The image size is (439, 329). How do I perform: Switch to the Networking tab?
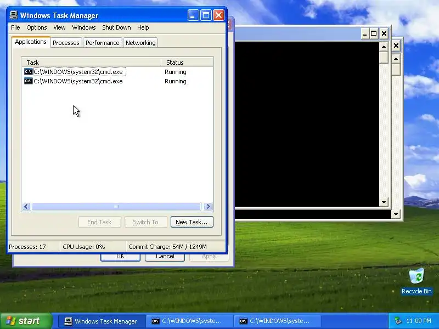click(140, 43)
